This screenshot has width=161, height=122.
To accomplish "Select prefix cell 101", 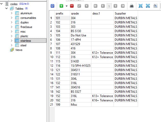I will click(x=62, y=18).
